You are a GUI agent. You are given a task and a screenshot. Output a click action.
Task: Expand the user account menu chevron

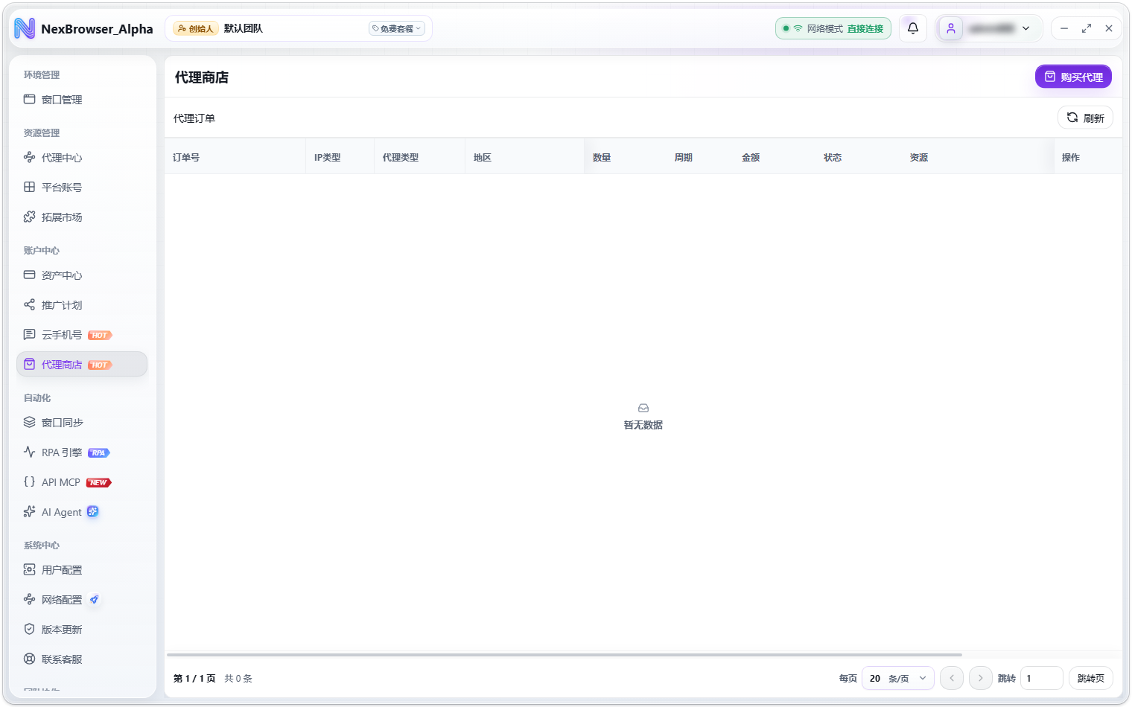click(1026, 28)
